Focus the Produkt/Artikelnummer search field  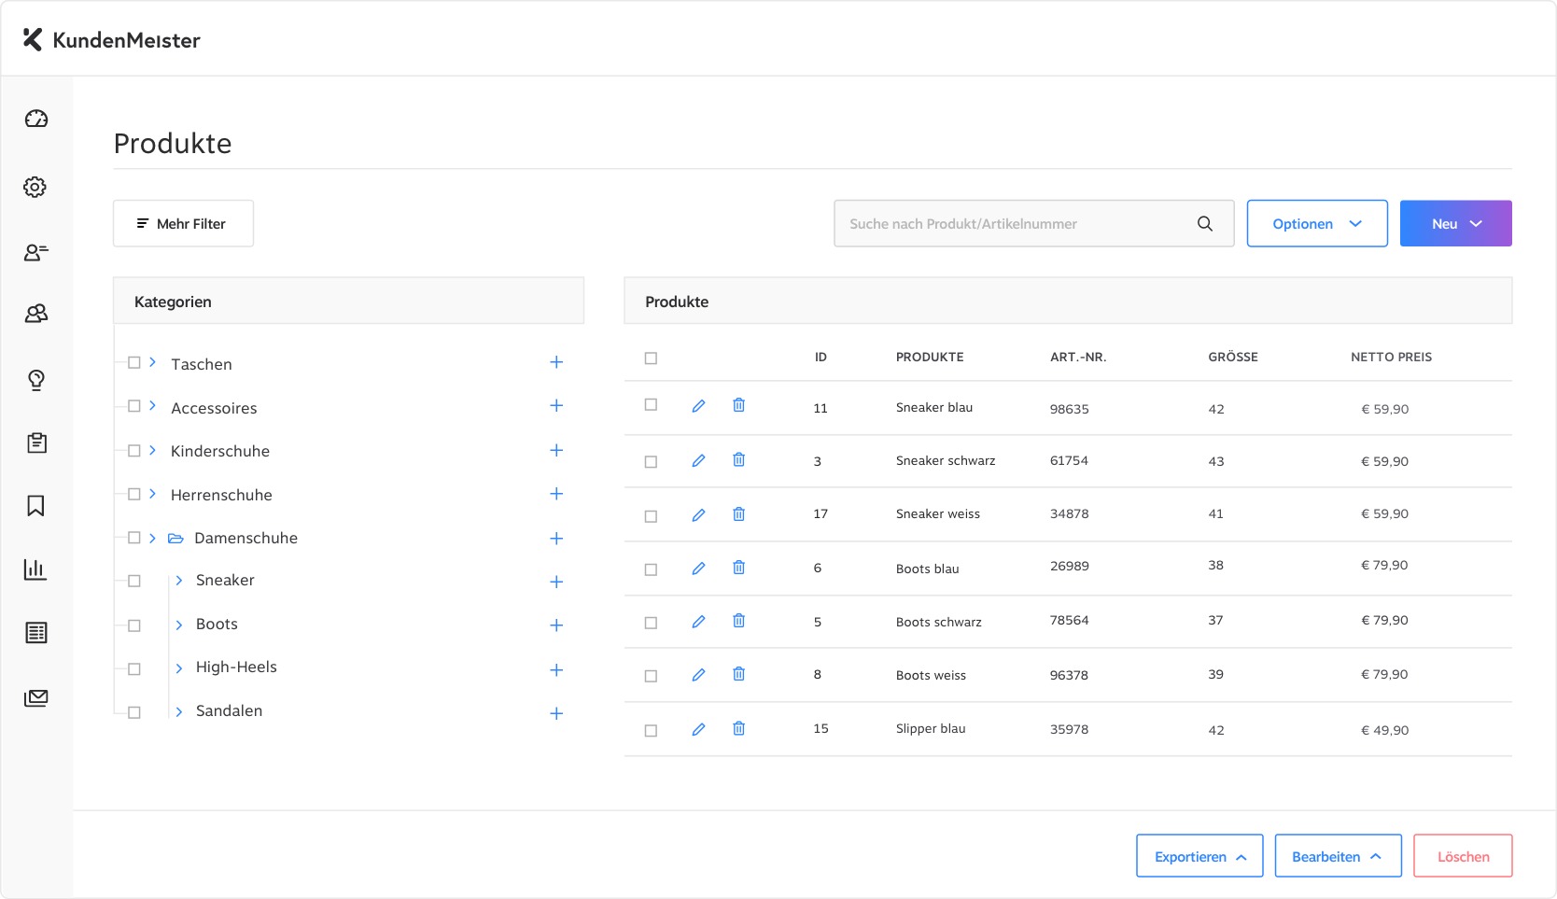1034,223
